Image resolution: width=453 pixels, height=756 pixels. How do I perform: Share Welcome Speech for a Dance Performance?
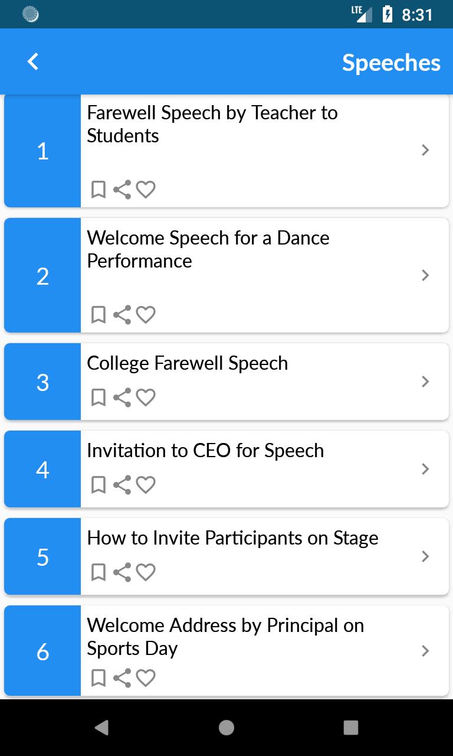coord(122,315)
